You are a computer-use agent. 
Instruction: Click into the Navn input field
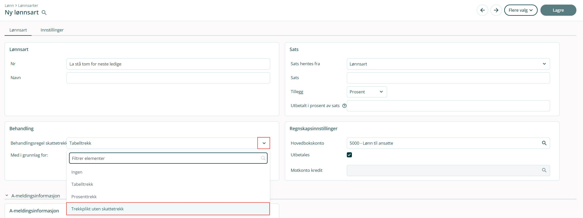coord(168,78)
